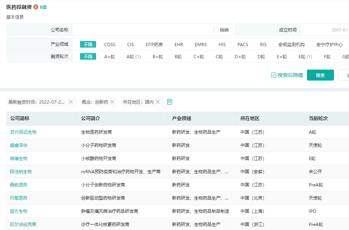This screenshot has height=230, width=349.
Task: Toggle the 搜索后隐藏 checkbox
Action: (x=274, y=75)
